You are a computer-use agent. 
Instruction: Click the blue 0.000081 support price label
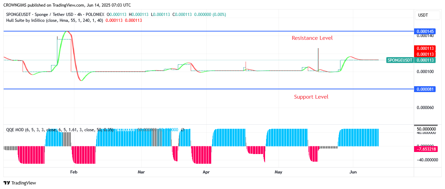pyautogui.click(x=425, y=89)
